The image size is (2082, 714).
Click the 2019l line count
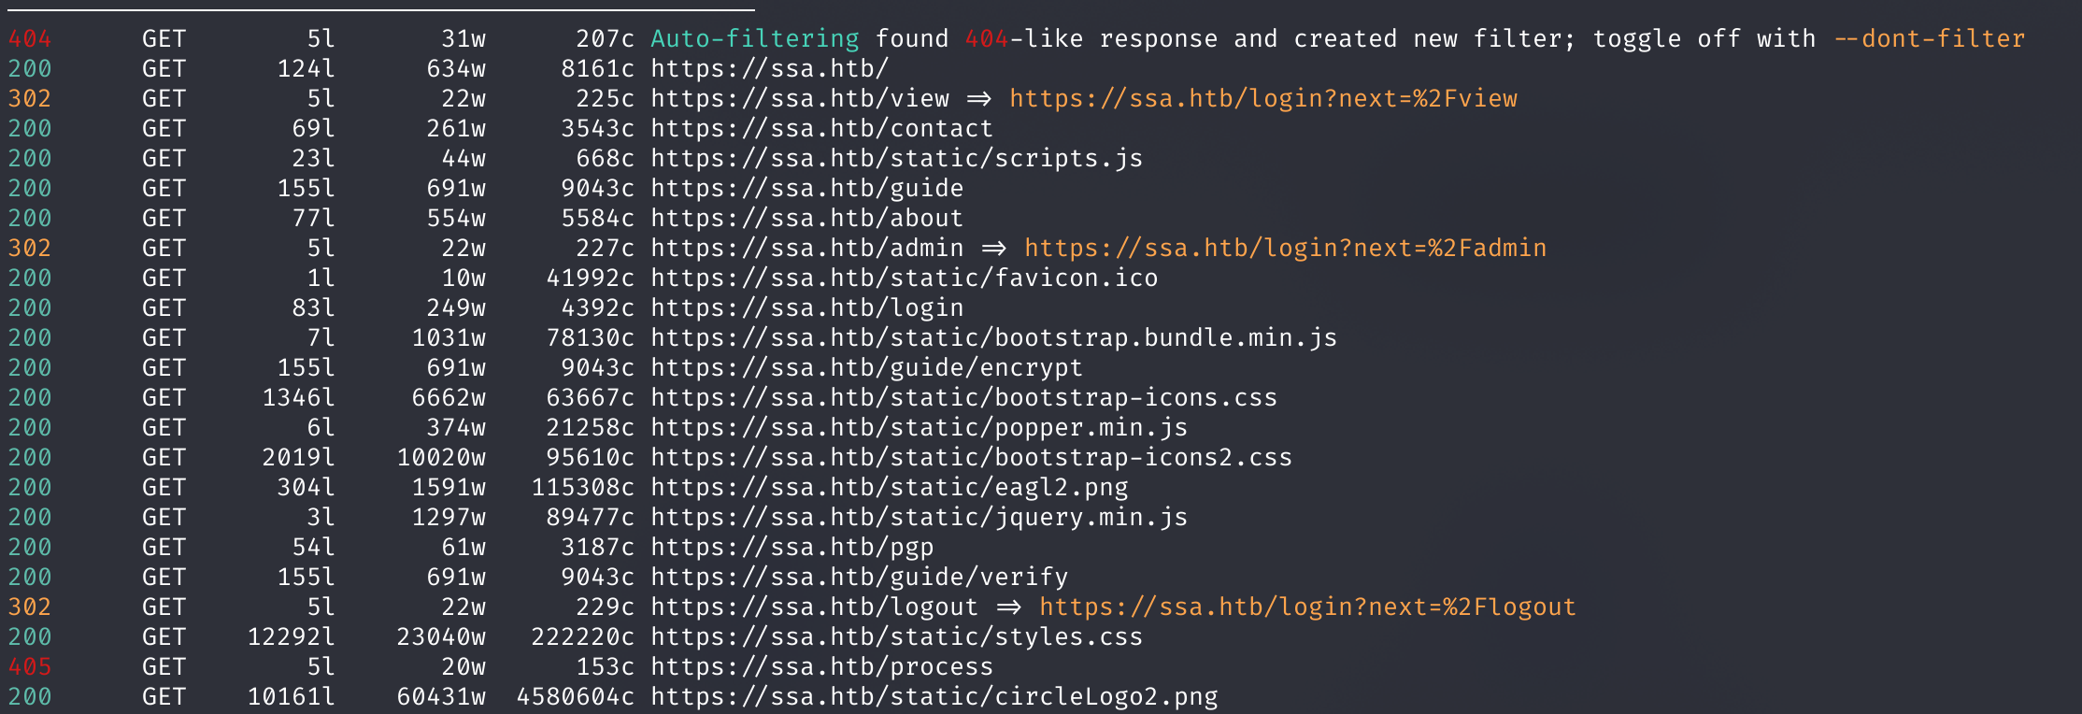(x=299, y=458)
